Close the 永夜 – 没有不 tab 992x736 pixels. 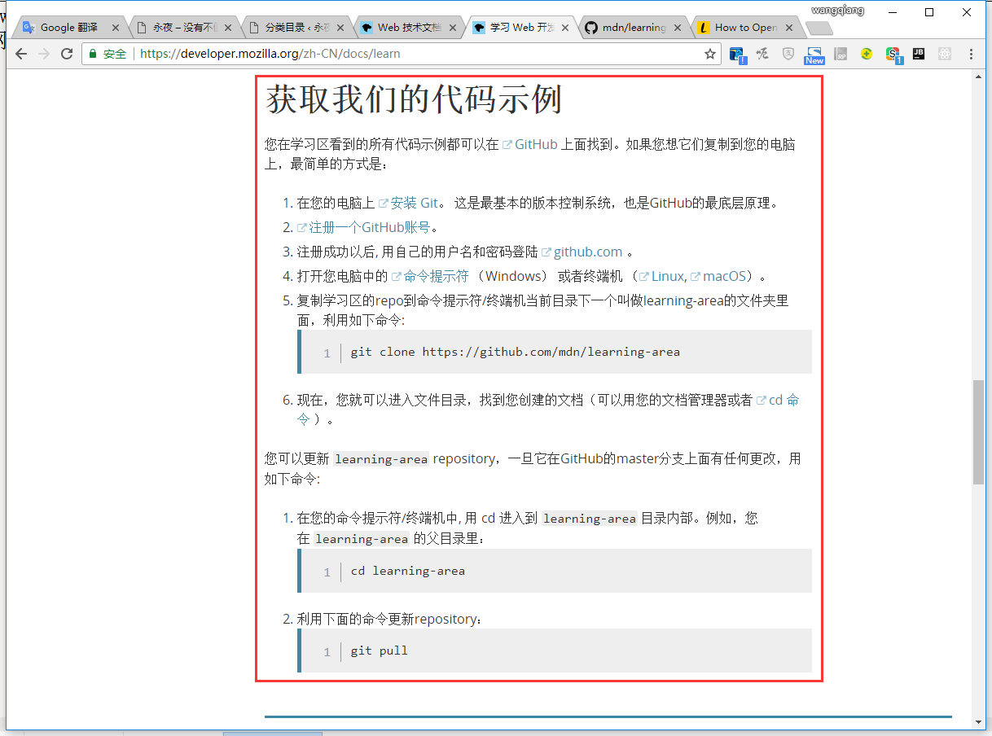[x=228, y=28]
